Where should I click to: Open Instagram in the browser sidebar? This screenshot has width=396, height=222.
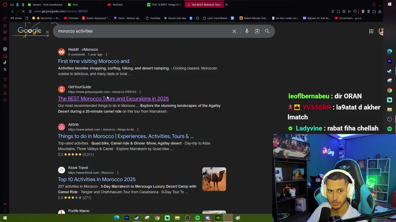(5, 56)
